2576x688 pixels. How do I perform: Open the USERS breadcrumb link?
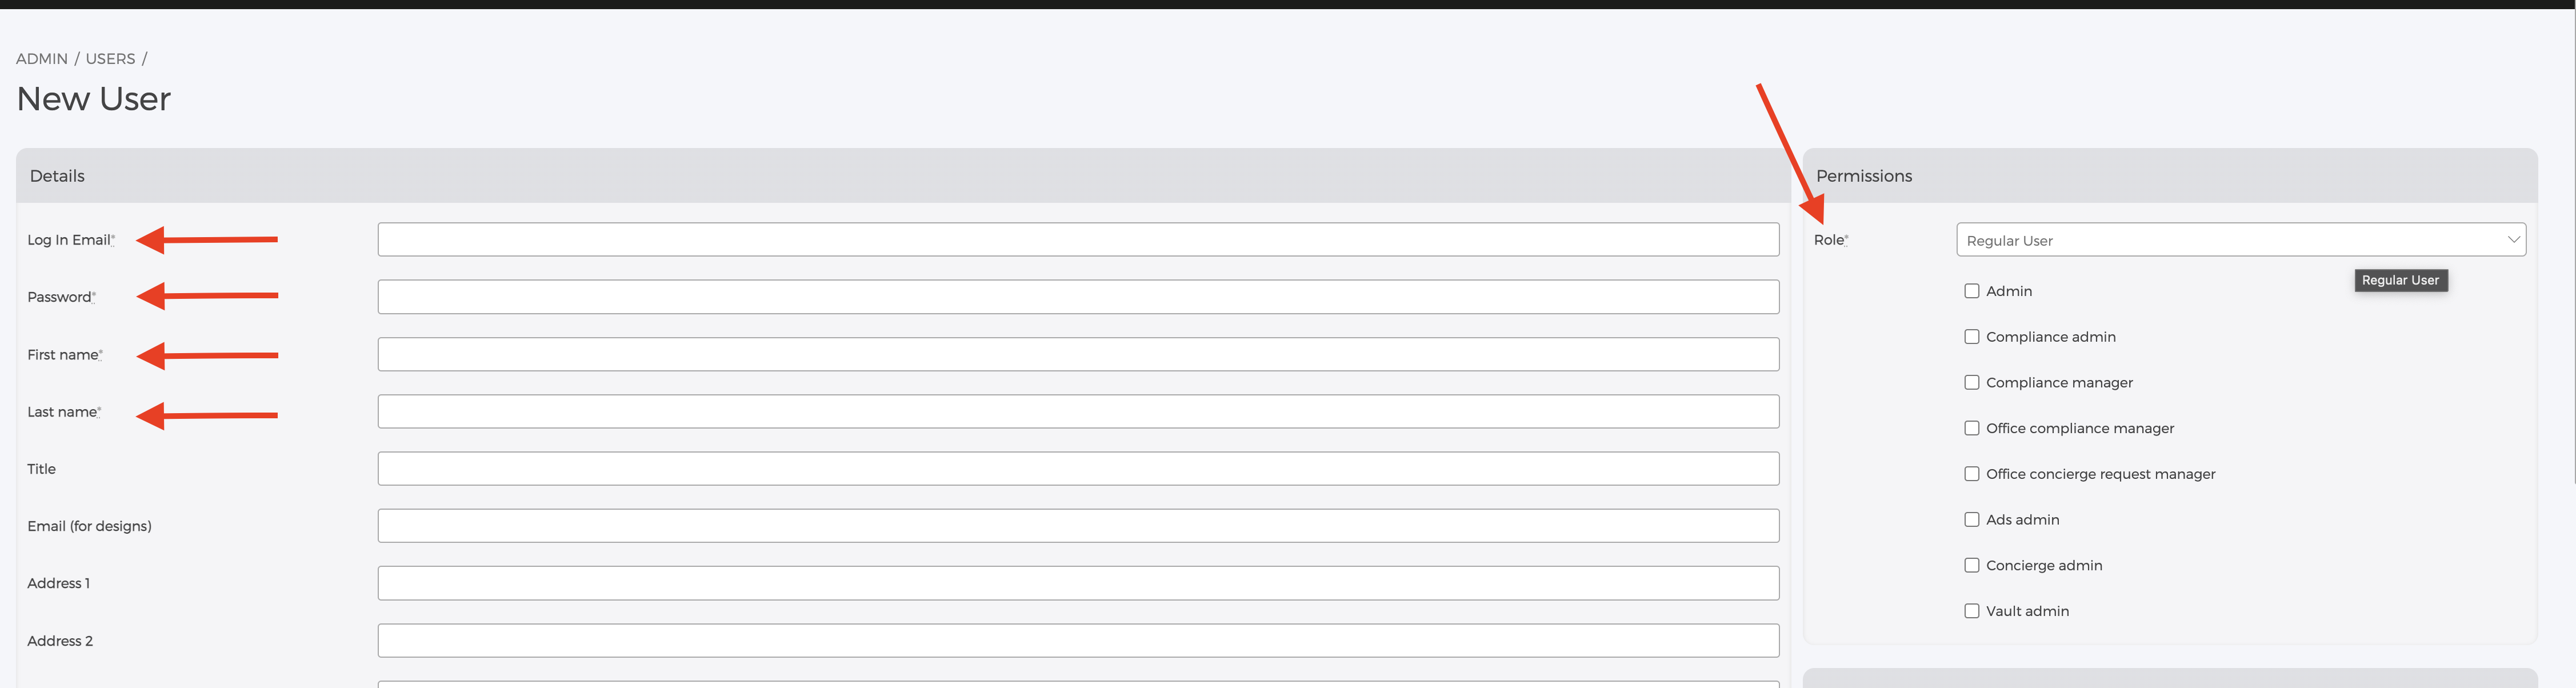[x=110, y=59]
